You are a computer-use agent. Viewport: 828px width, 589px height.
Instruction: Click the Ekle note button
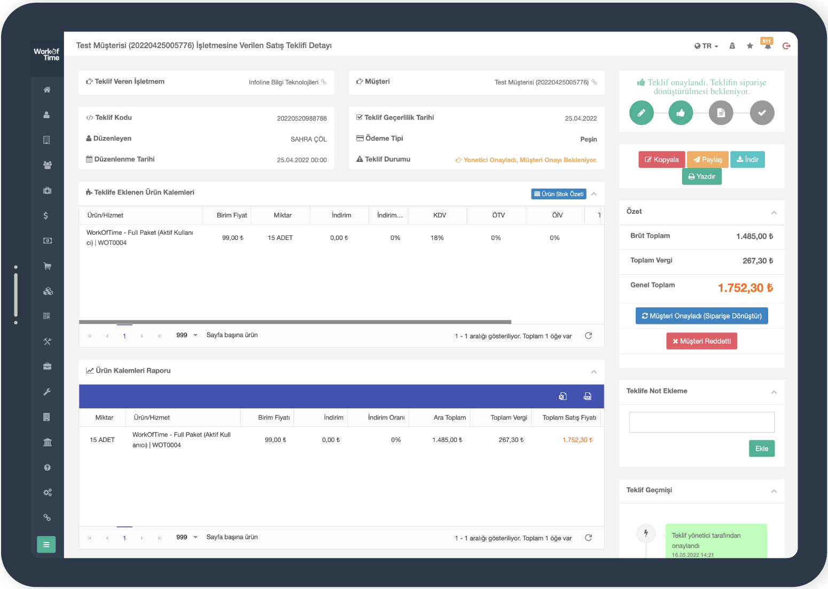[x=762, y=448]
